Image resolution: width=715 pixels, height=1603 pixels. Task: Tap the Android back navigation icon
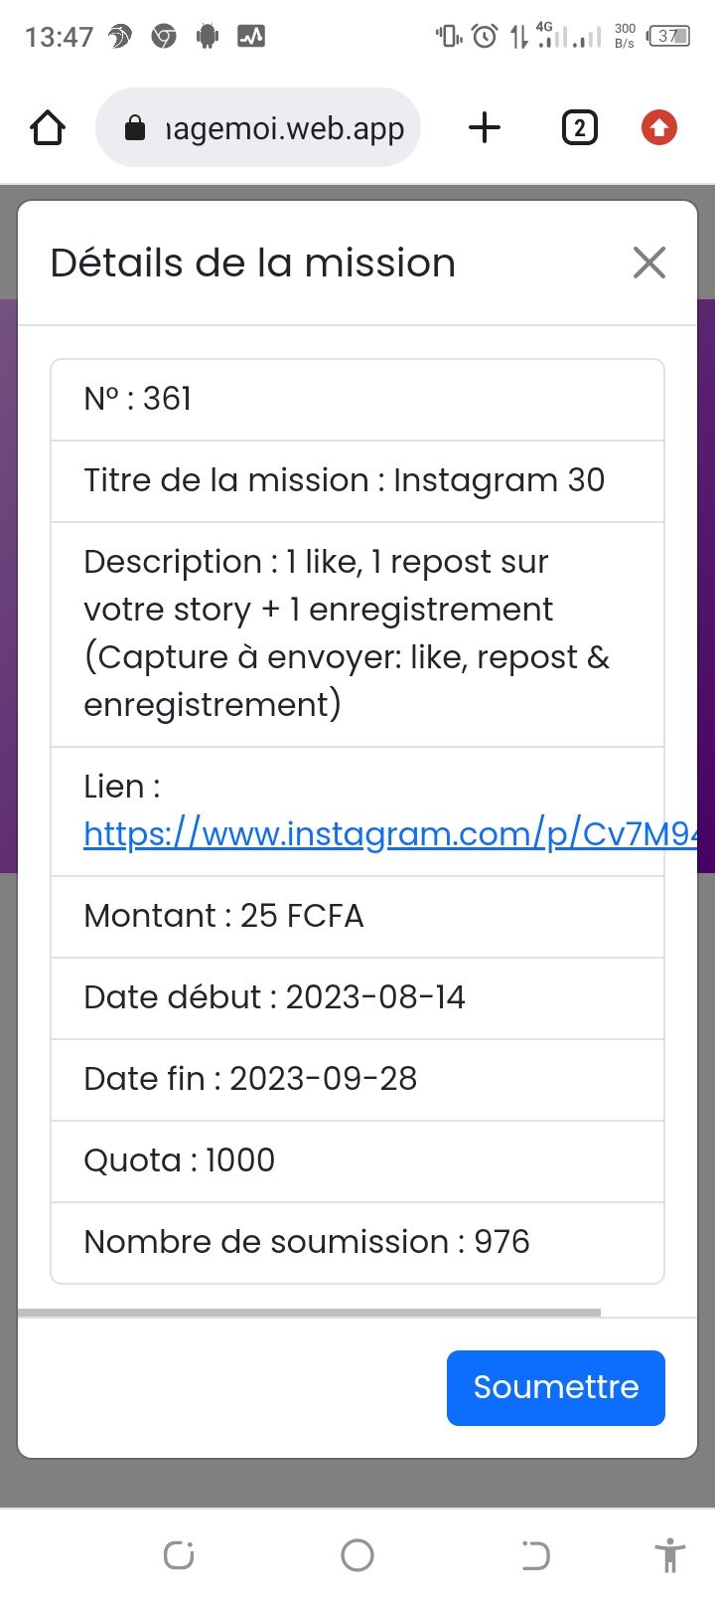pos(535,1555)
